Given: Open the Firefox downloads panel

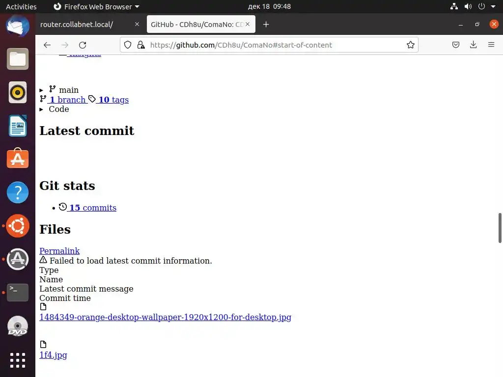Looking at the screenshot, I should point(473,45).
